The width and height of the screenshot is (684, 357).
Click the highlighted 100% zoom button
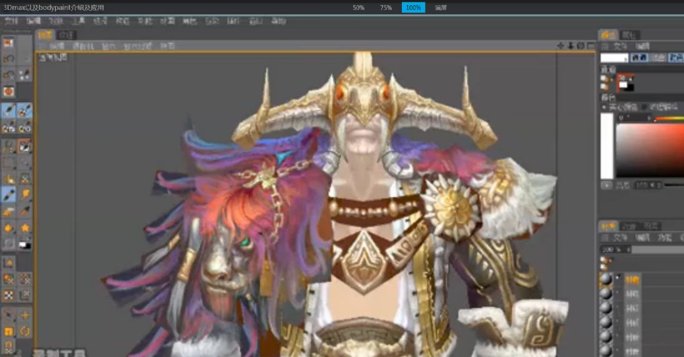tap(414, 7)
